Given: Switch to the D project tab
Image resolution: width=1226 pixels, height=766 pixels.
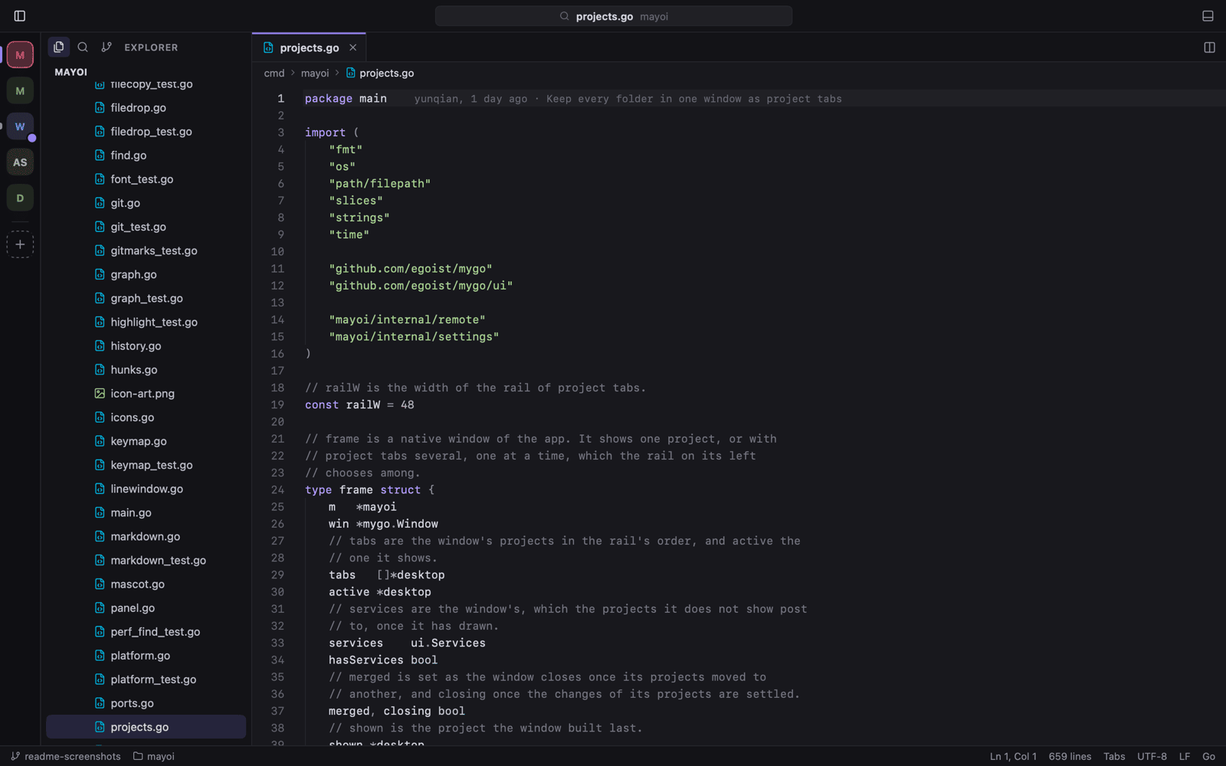Looking at the screenshot, I should [x=20, y=198].
